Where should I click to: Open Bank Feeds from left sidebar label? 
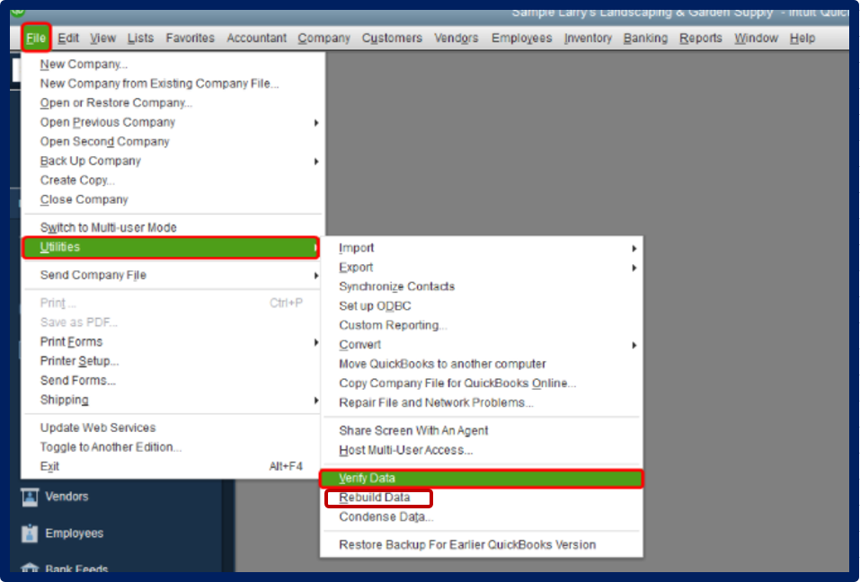(x=76, y=569)
